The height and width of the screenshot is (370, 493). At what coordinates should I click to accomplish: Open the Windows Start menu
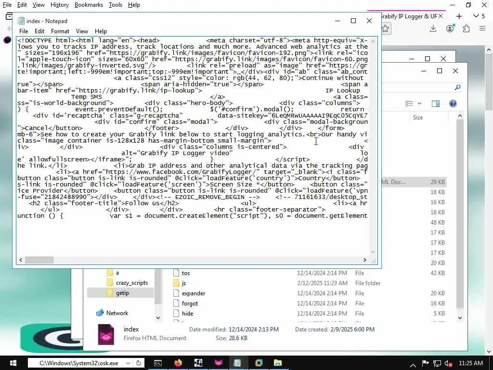point(13,363)
